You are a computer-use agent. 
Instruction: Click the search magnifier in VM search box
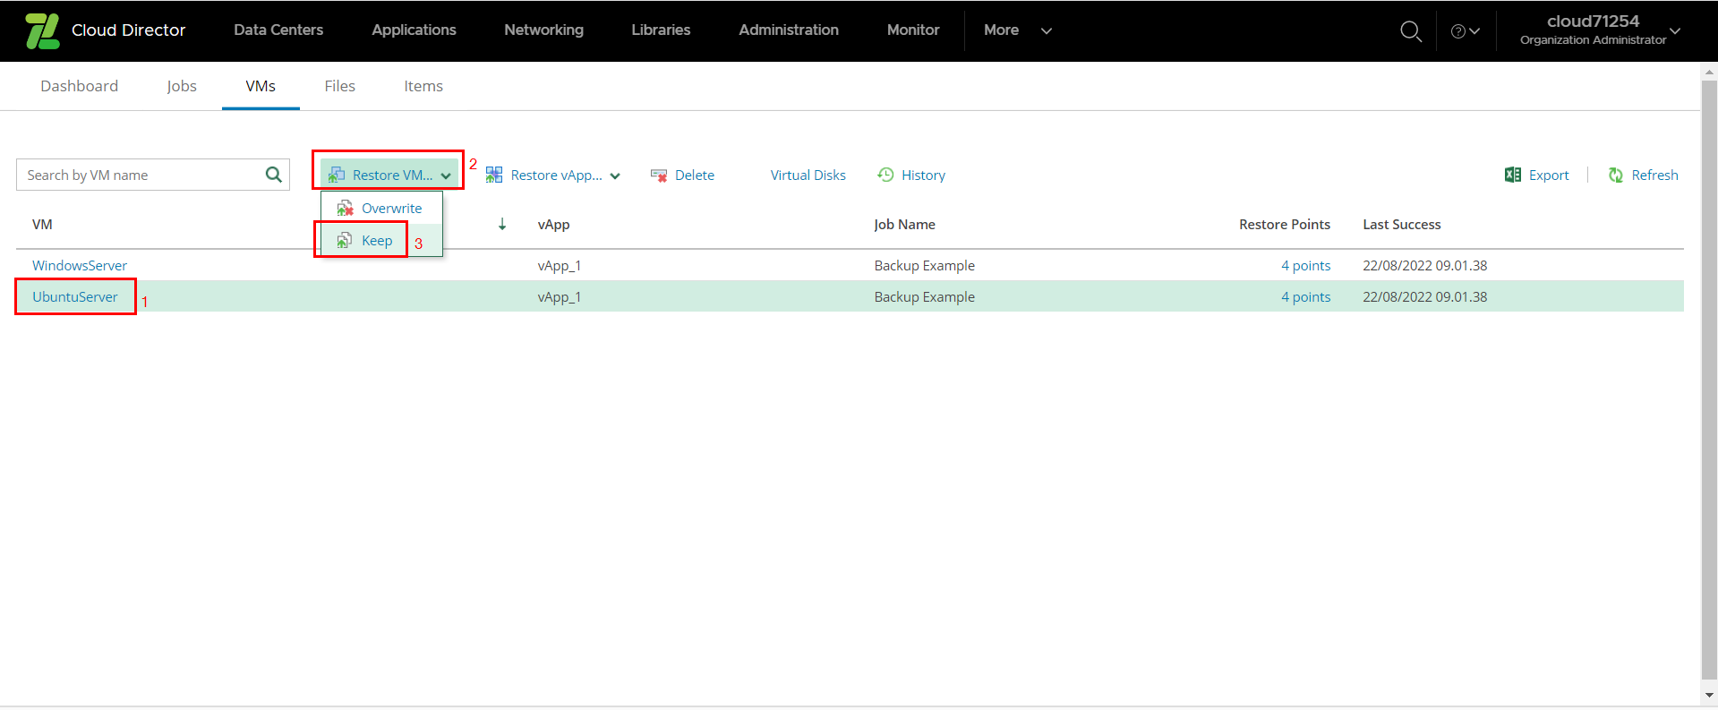[x=274, y=175]
